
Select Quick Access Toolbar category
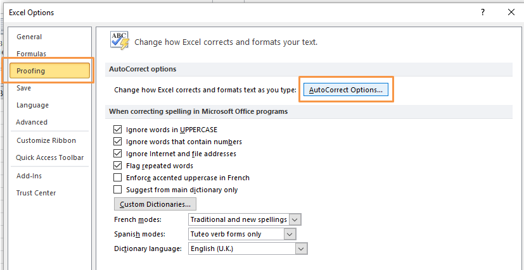coord(50,157)
